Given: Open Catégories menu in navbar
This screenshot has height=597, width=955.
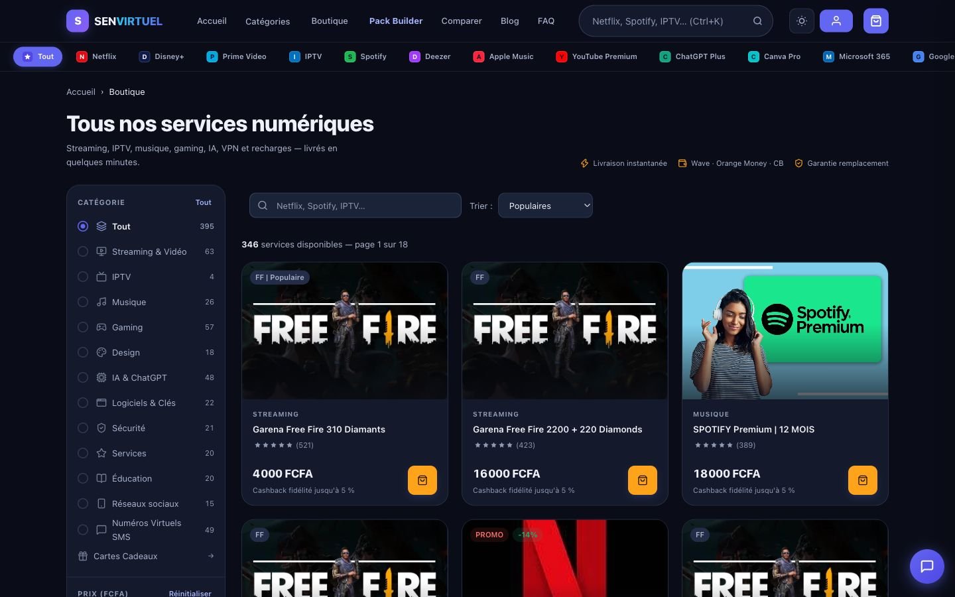Looking at the screenshot, I should [x=267, y=21].
